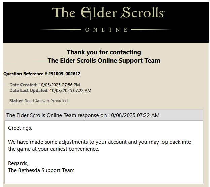Click the 'Greetings,' line in response
The height and width of the screenshot is (187, 210).
click(x=20, y=128)
